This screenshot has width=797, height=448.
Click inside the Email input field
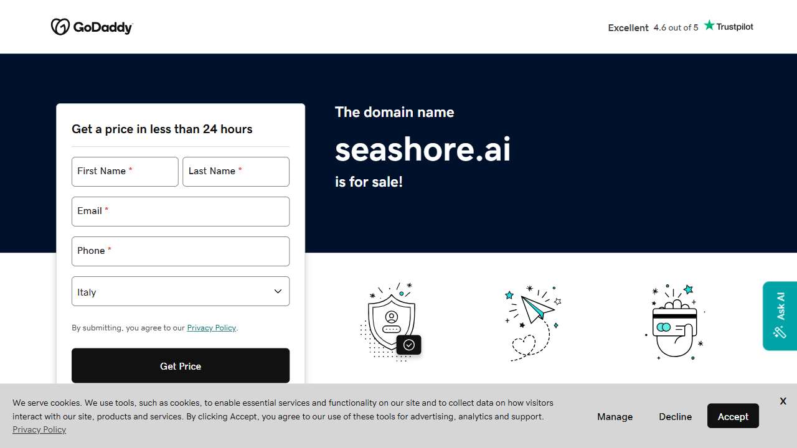pyautogui.click(x=181, y=212)
